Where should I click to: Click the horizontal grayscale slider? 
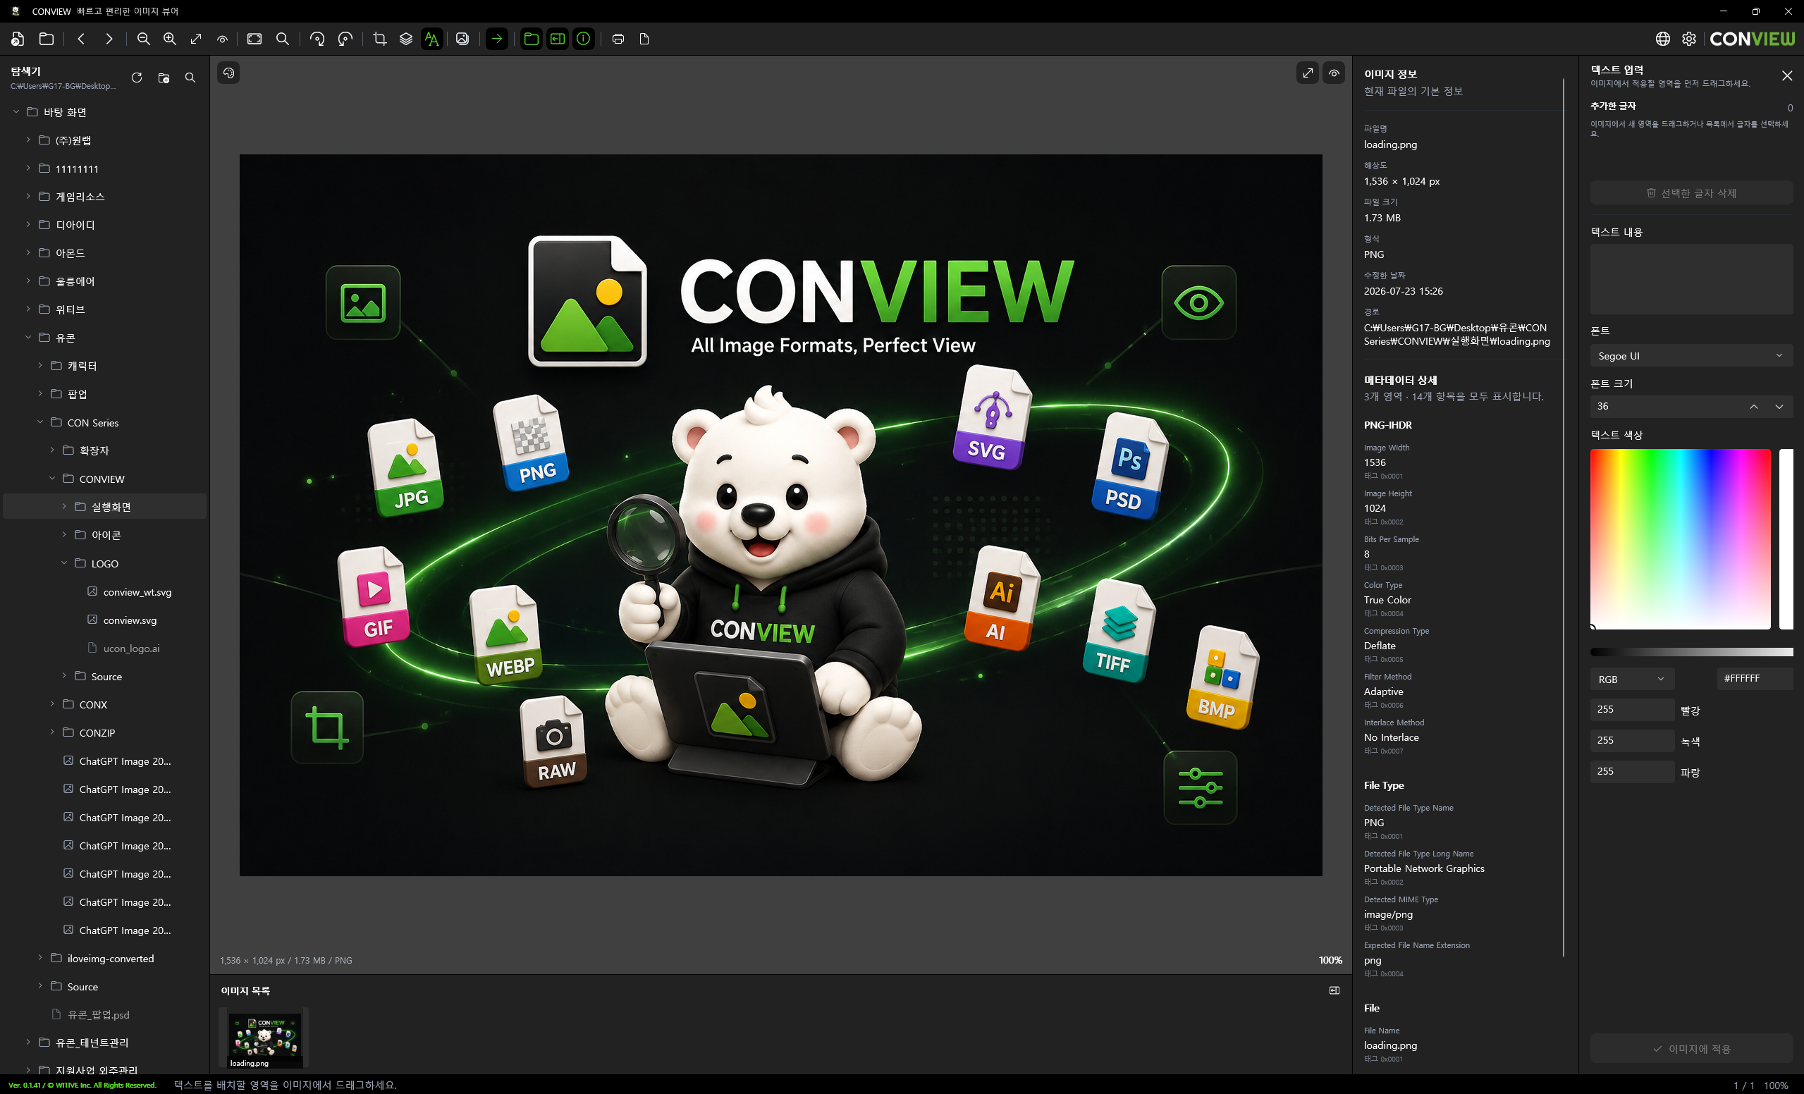[x=1691, y=652]
